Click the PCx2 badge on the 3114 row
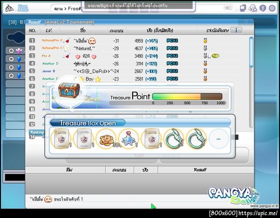Viewport: 280px width, 218px height. (172, 64)
